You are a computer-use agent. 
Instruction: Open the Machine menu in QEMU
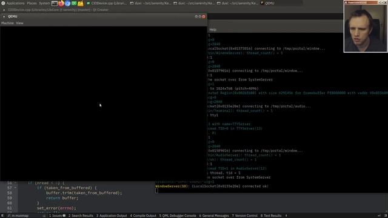7,23
